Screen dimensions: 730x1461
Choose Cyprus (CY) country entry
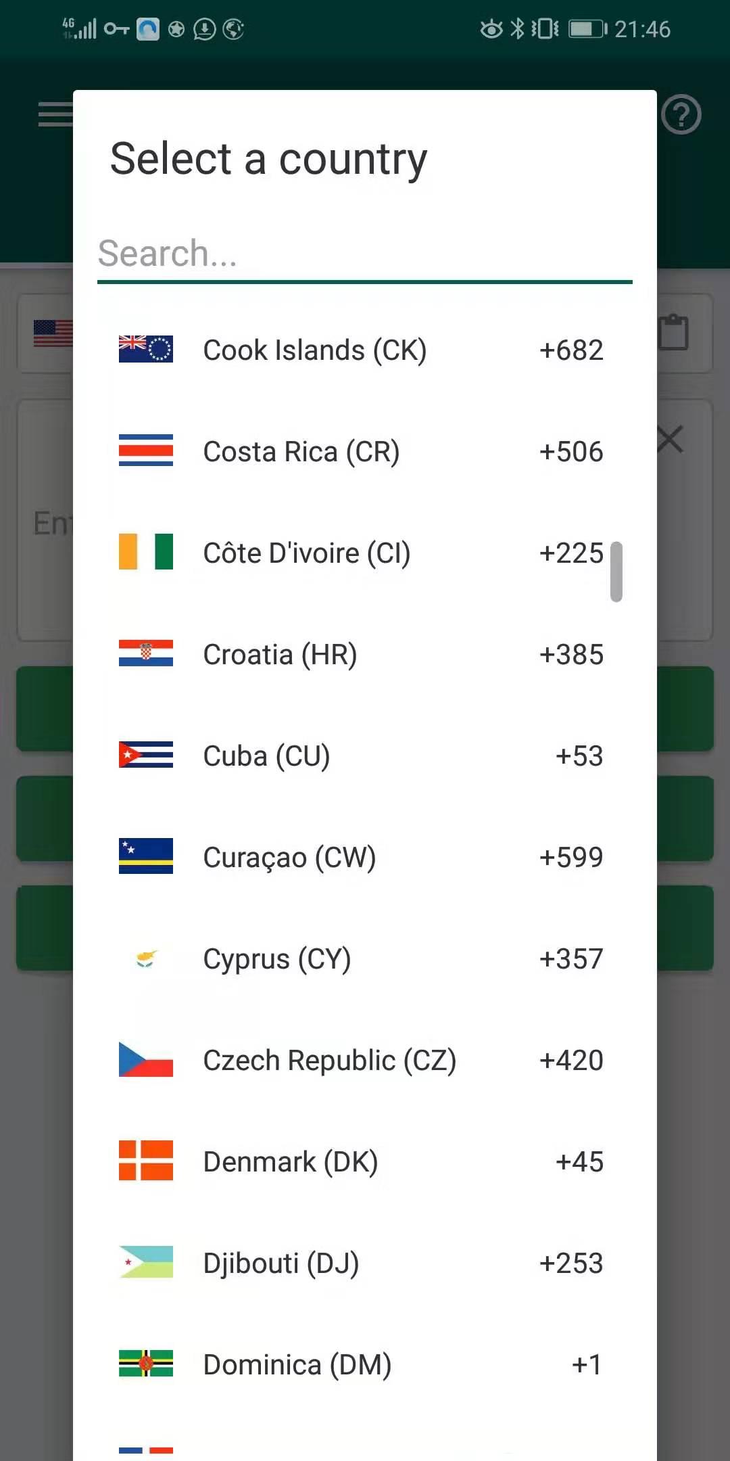coord(277,959)
